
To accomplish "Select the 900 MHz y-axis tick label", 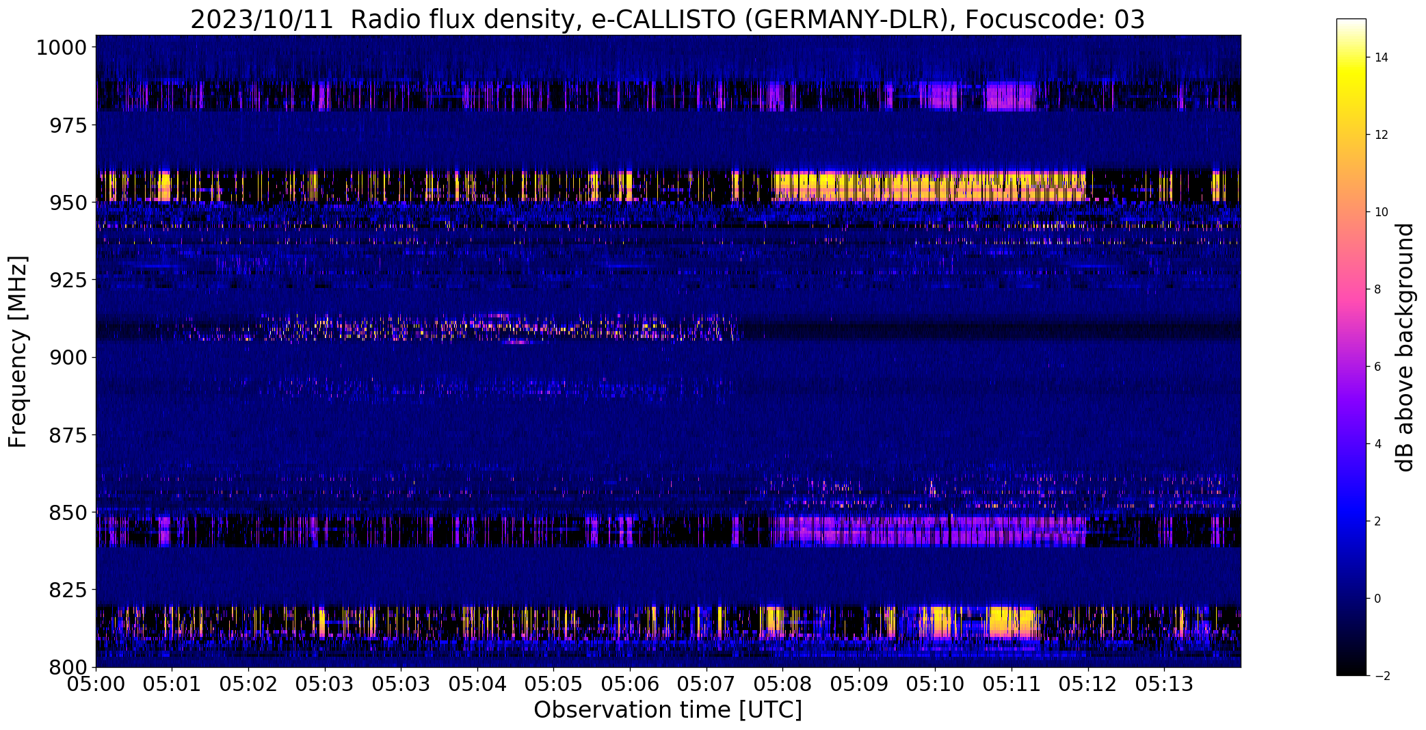I will (68, 358).
